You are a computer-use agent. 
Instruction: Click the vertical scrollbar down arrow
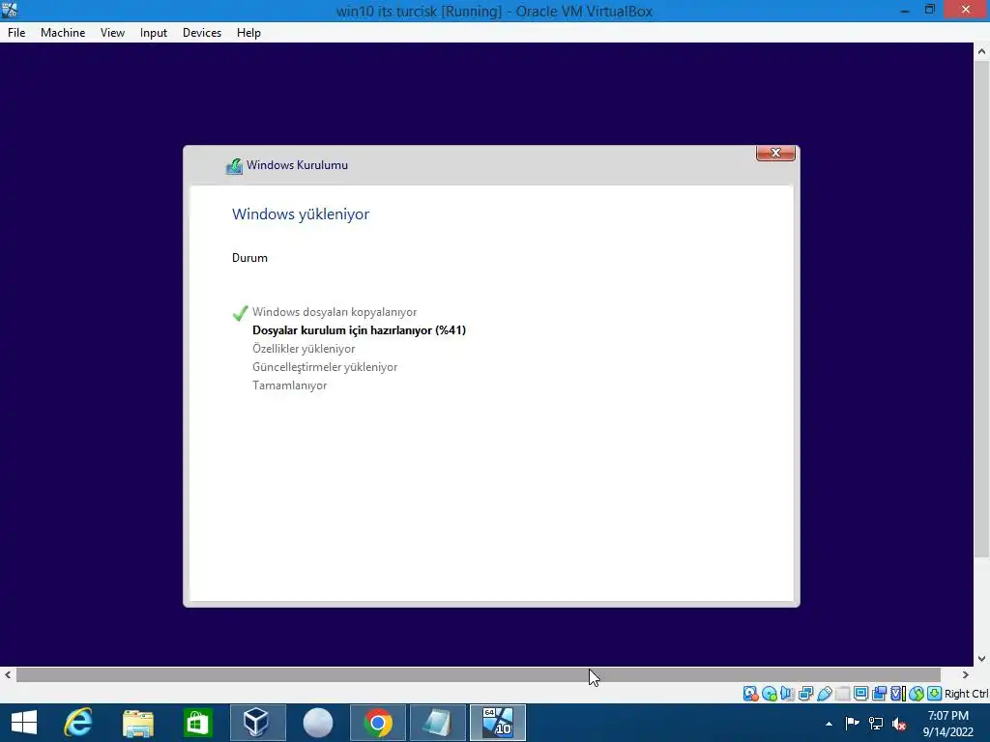pyautogui.click(x=982, y=659)
